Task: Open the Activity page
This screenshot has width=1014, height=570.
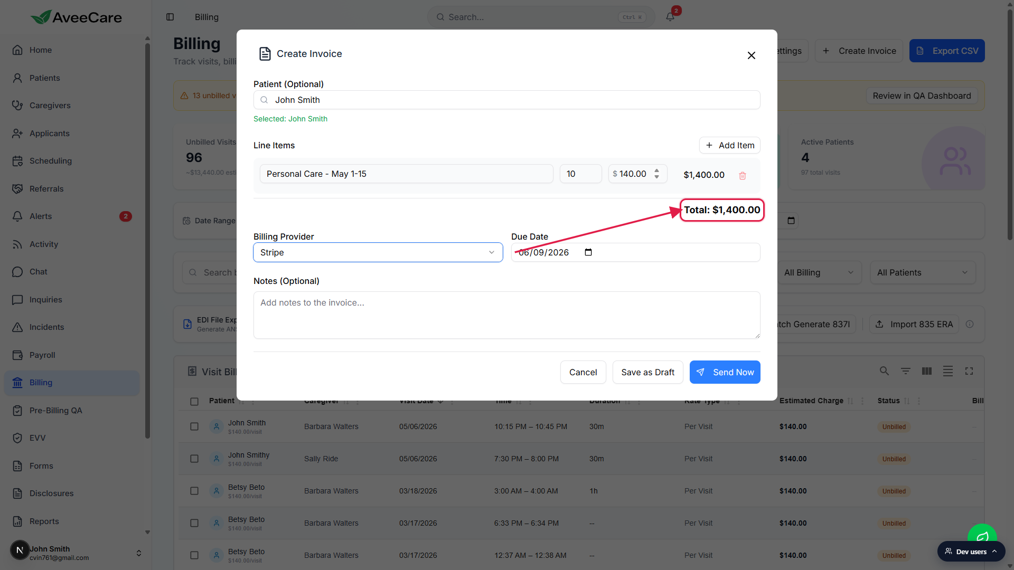Action: pyautogui.click(x=72, y=244)
